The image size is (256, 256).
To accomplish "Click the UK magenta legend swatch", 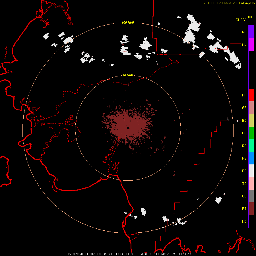I will click(x=251, y=45).
